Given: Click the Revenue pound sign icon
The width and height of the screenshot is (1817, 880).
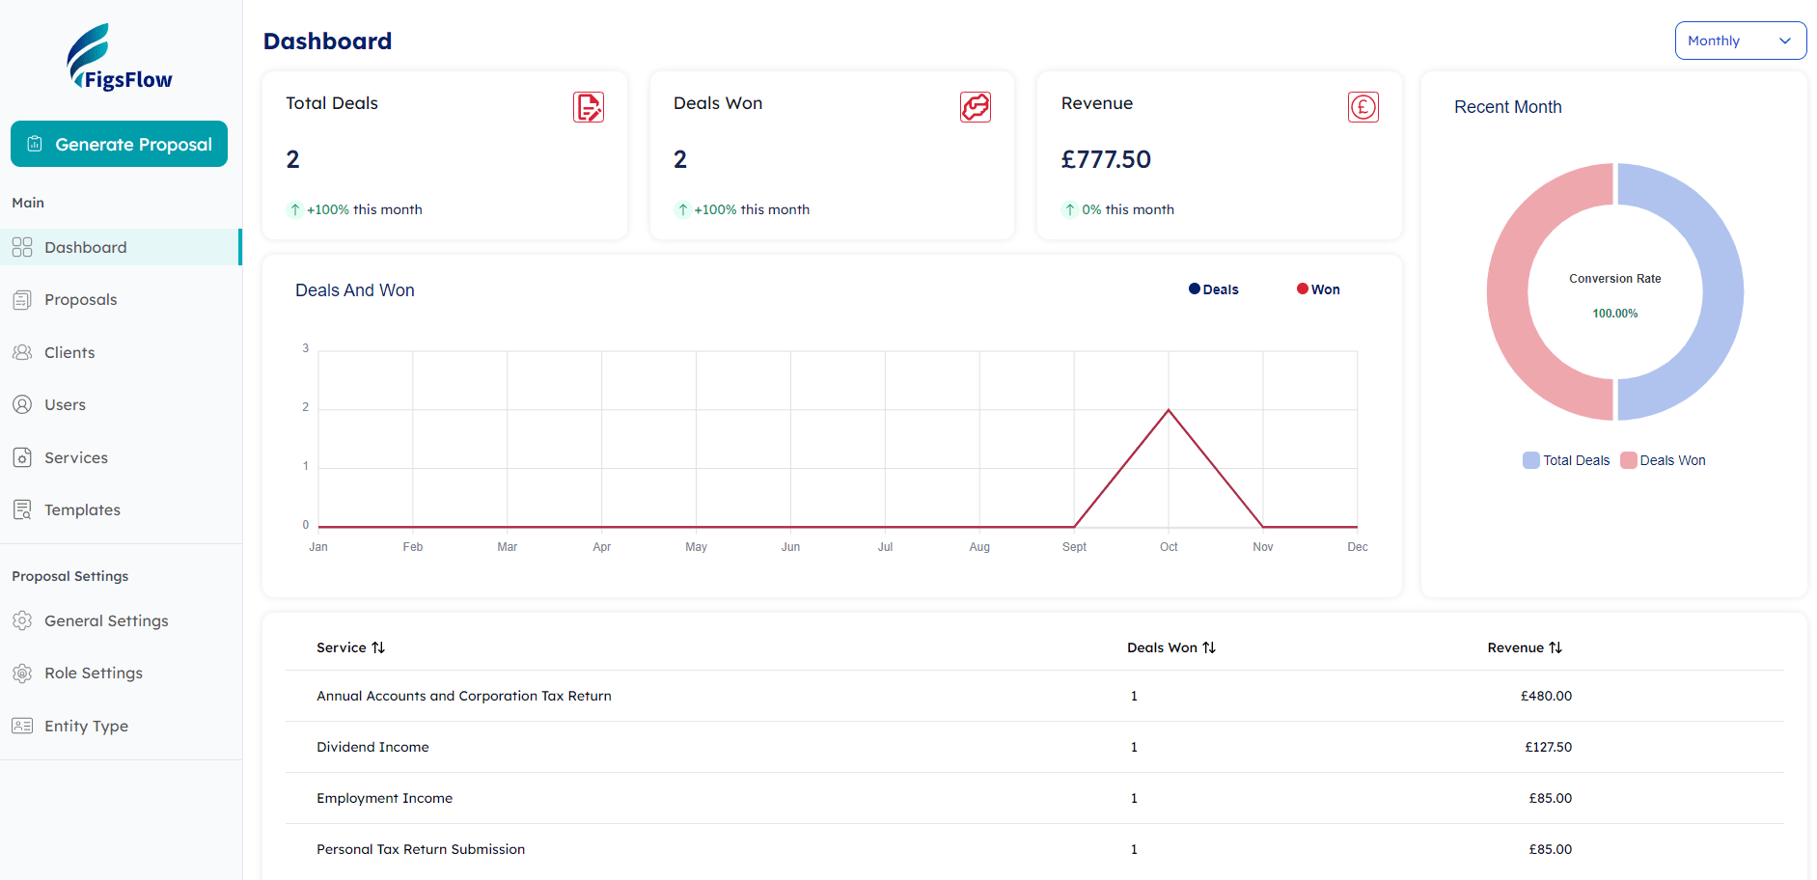Looking at the screenshot, I should (1363, 107).
